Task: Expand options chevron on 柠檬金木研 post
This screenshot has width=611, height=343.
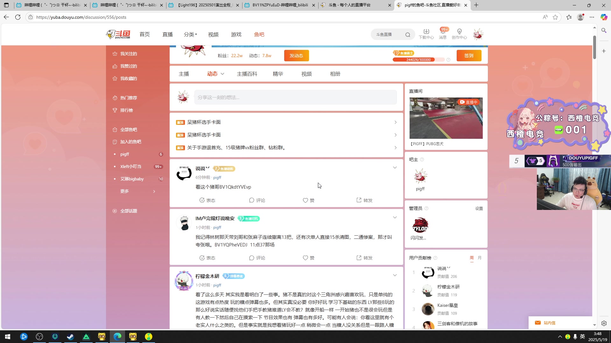Action: (395, 275)
